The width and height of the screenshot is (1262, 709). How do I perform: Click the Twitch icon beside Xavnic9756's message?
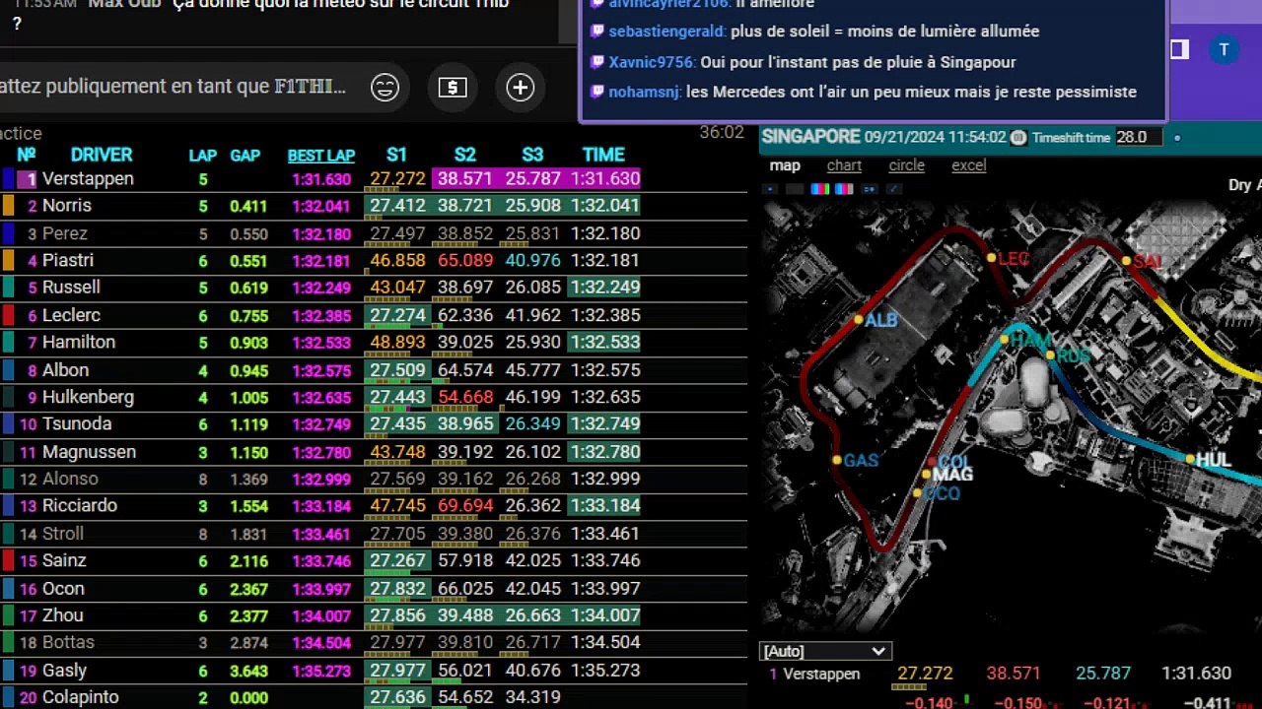click(x=596, y=62)
